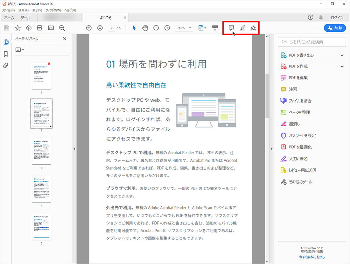Click scrollbar down arrow of document

(267, 262)
